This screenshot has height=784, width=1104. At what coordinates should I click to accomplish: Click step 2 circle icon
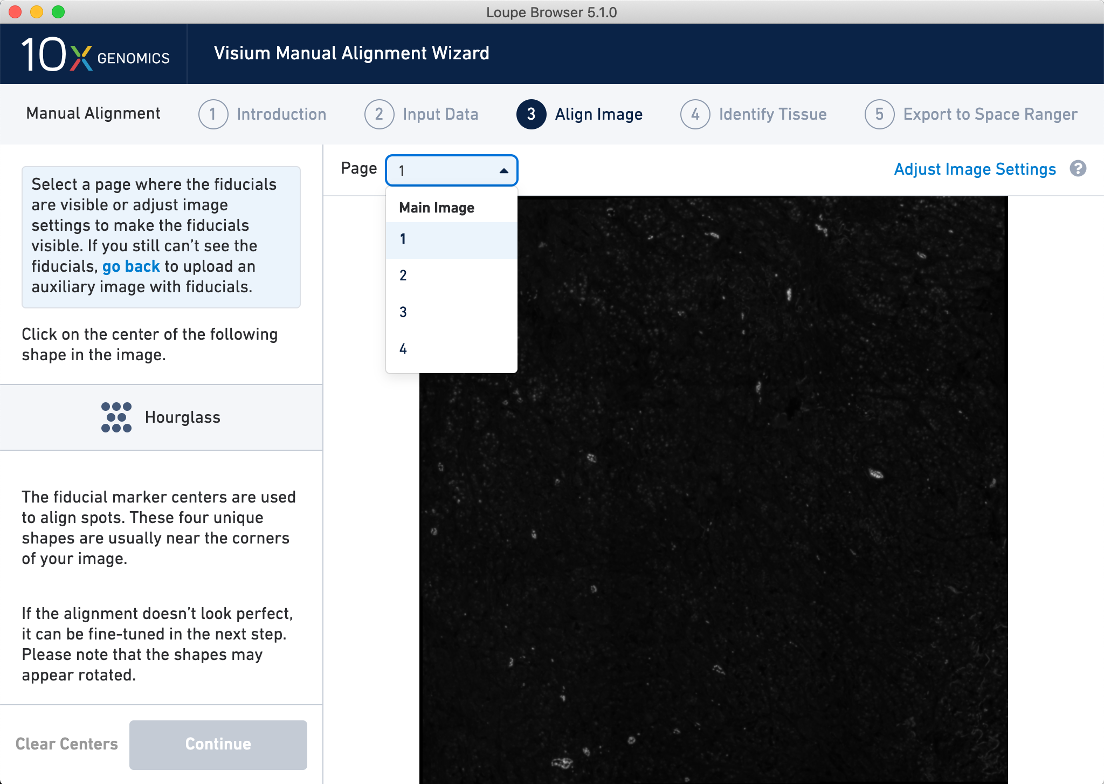click(379, 114)
